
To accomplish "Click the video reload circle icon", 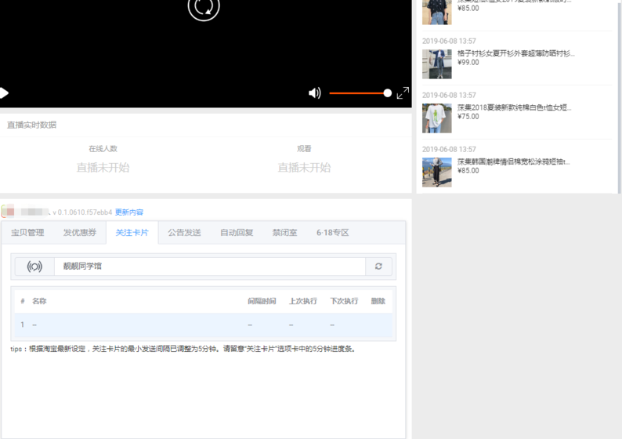I will [204, 7].
